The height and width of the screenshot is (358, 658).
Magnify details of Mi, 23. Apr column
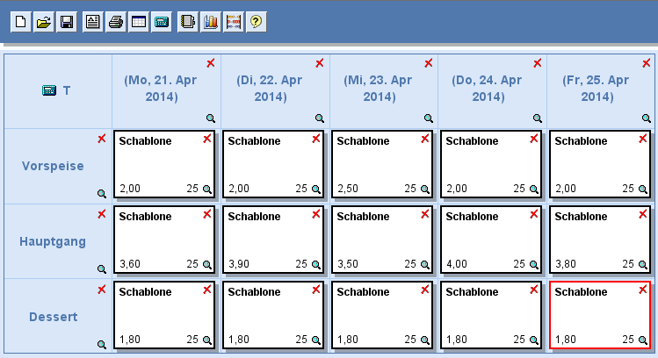coord(429,118)
